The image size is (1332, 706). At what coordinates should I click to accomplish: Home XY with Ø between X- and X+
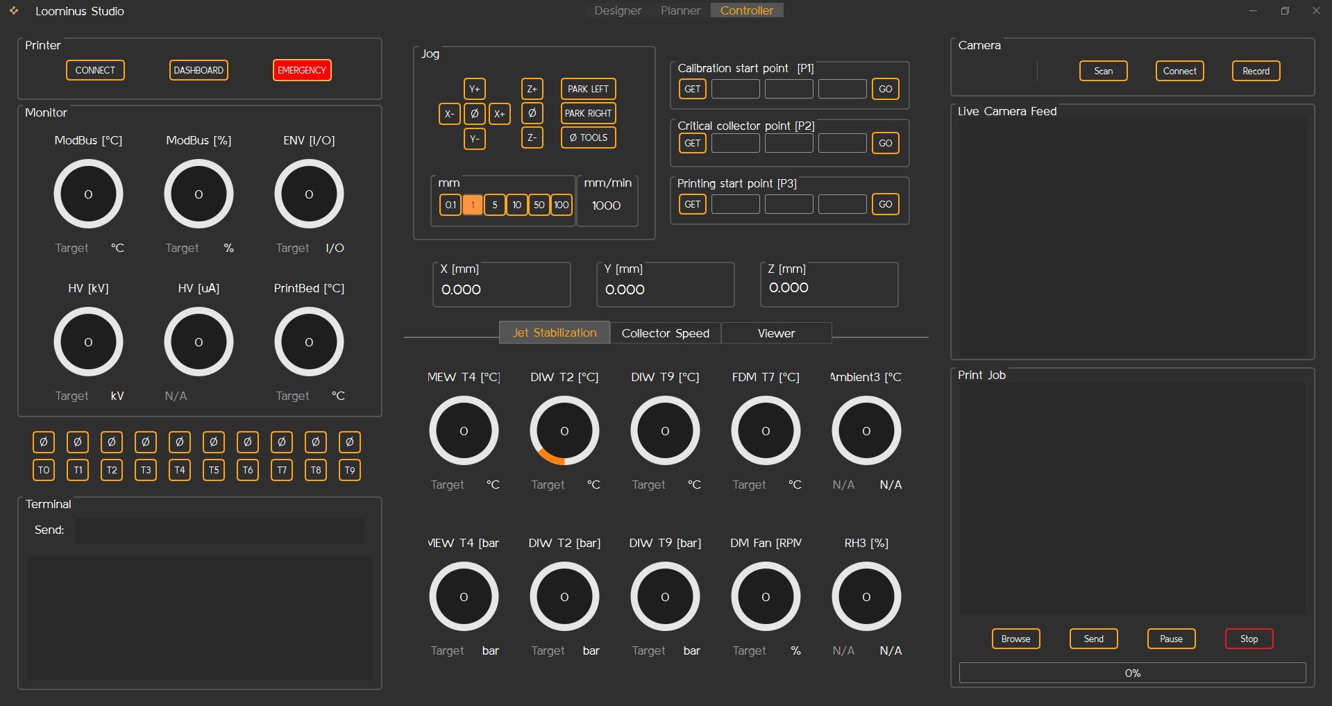[475, 114]
